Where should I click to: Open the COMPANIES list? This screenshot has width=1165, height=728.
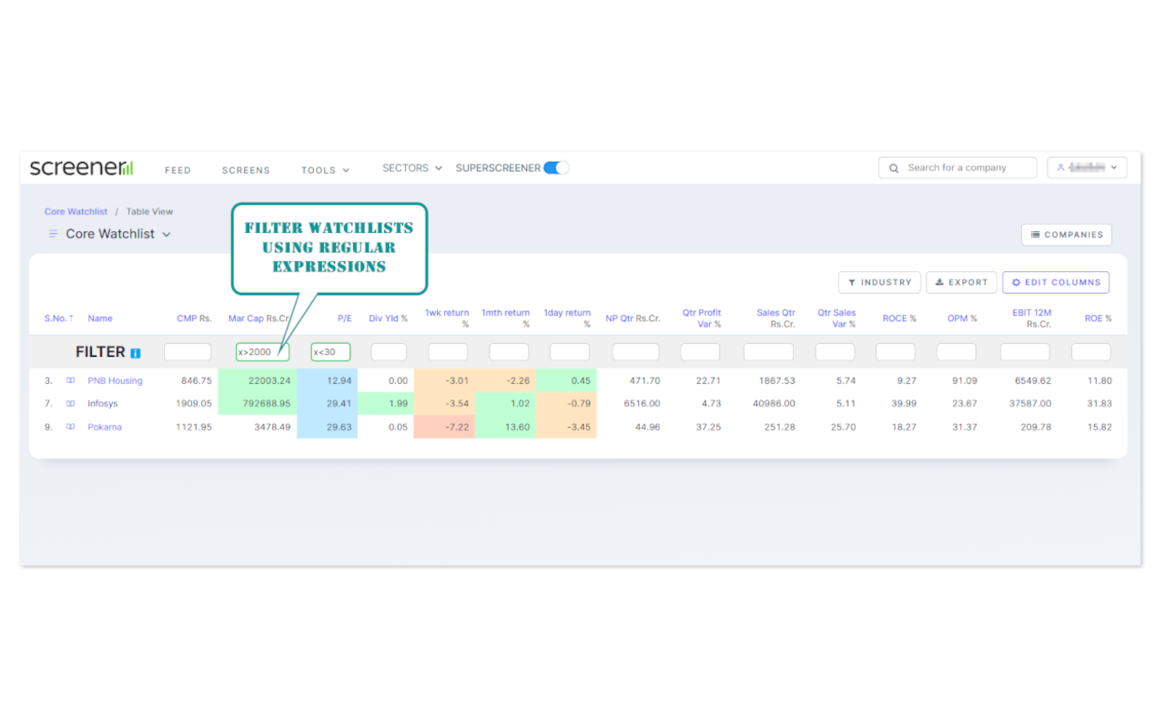click(x=1067, y=235)
